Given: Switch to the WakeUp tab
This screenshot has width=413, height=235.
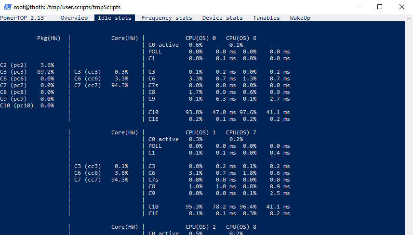Looking at the screenshot, I should [x=300, y=18].
